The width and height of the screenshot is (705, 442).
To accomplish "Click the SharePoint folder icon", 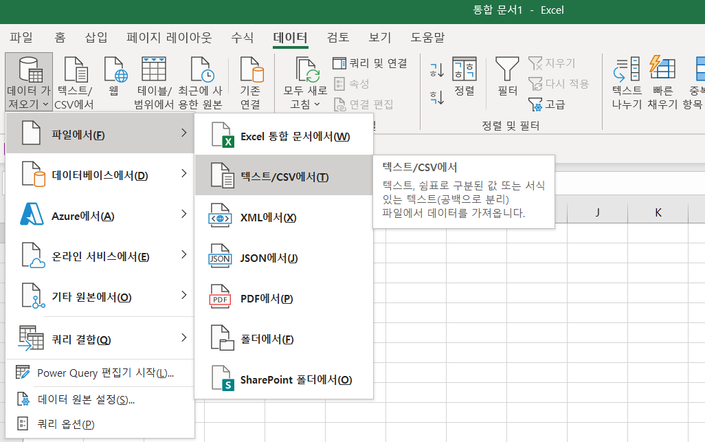I will pyautogui.click(x=223, y=378).
